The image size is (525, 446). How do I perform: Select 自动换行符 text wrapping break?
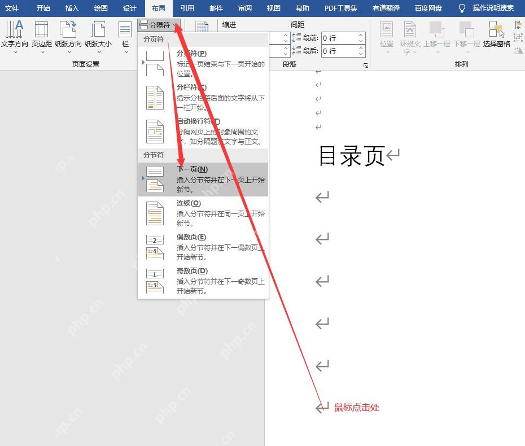click(203, 131)
